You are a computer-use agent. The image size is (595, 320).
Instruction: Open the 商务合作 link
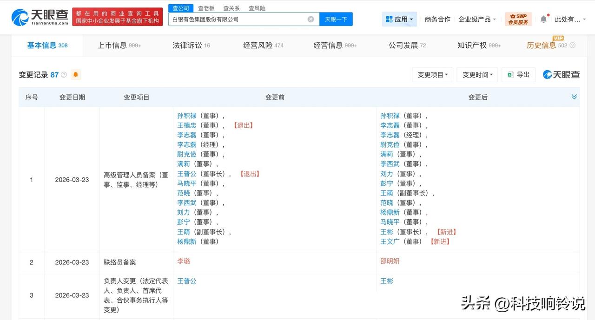tap(437, 20)
